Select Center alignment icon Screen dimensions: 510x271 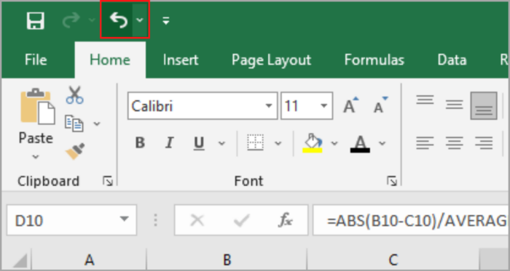pyautogui.click(x=455, y=143)
